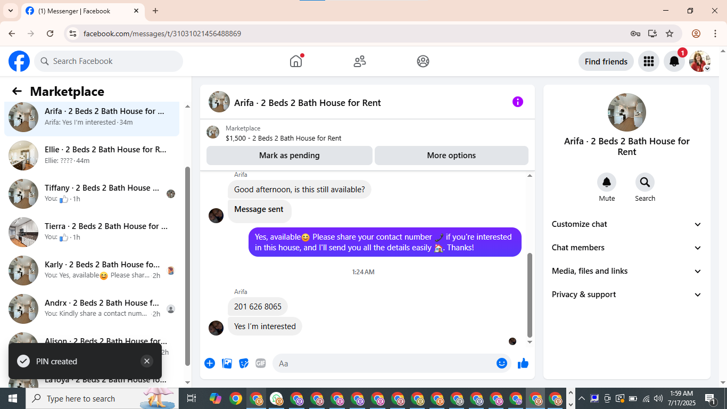Open the taskbar clock and calendar
This screenshot has width=727, height=409.
pyautogui.click(x=681, y=398)
